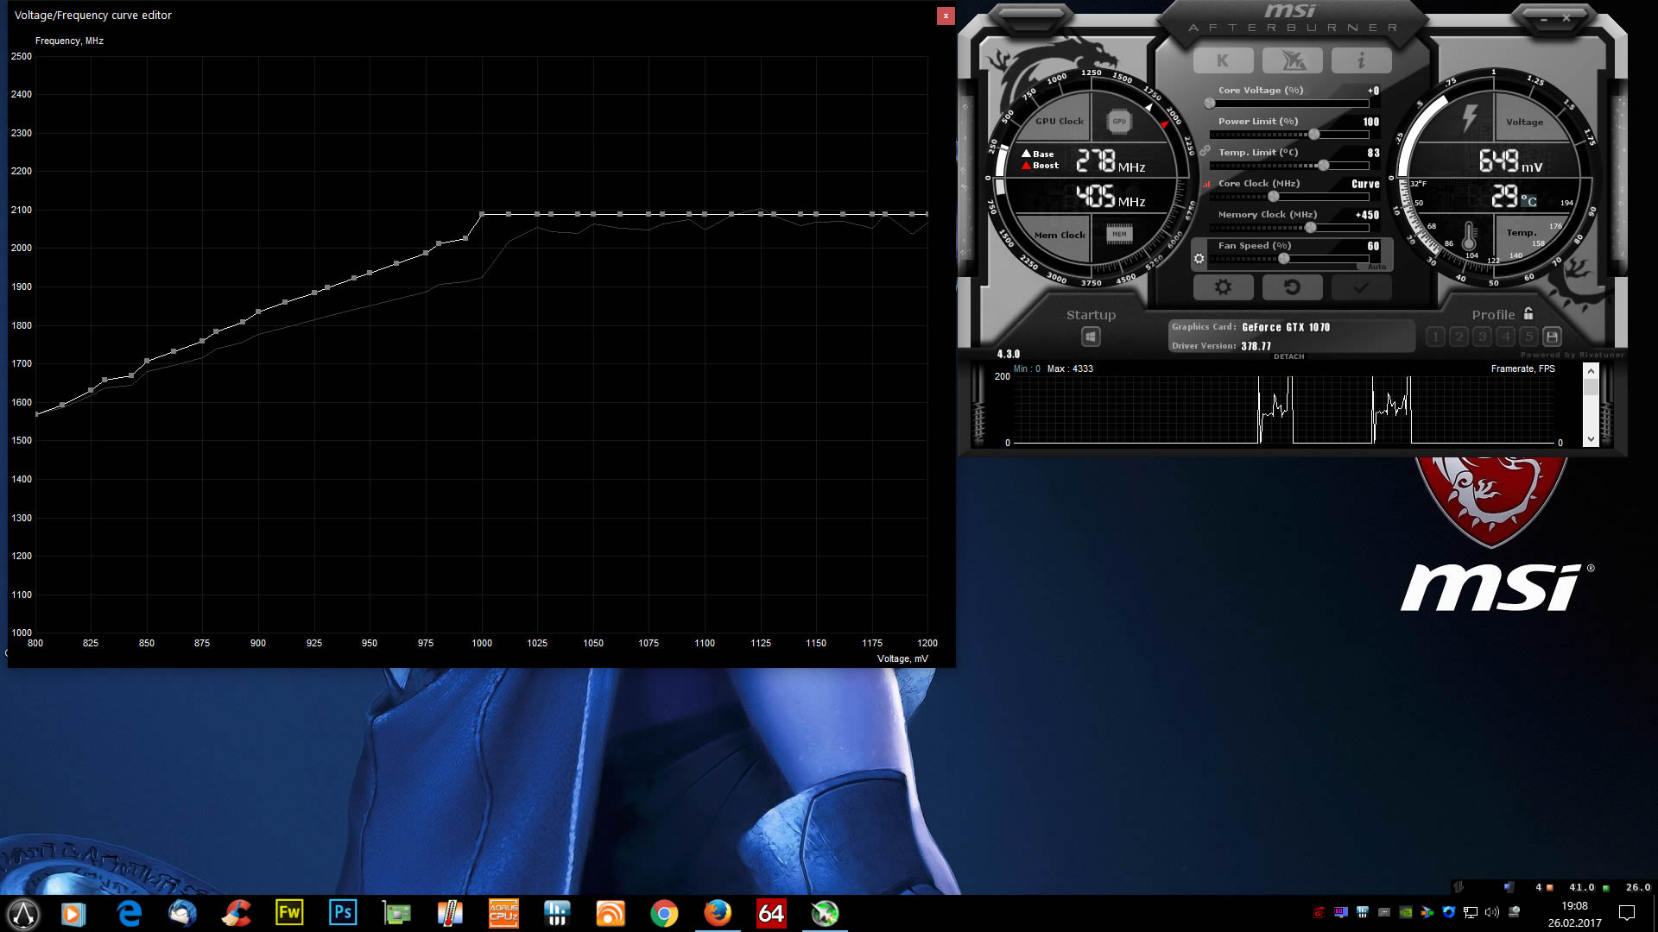Select profile slot 3

point(1483,337)
